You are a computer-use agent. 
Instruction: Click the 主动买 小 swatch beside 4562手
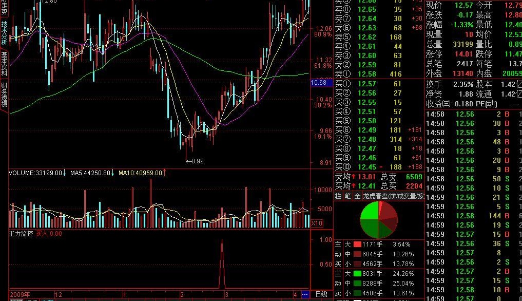[357, 264]
